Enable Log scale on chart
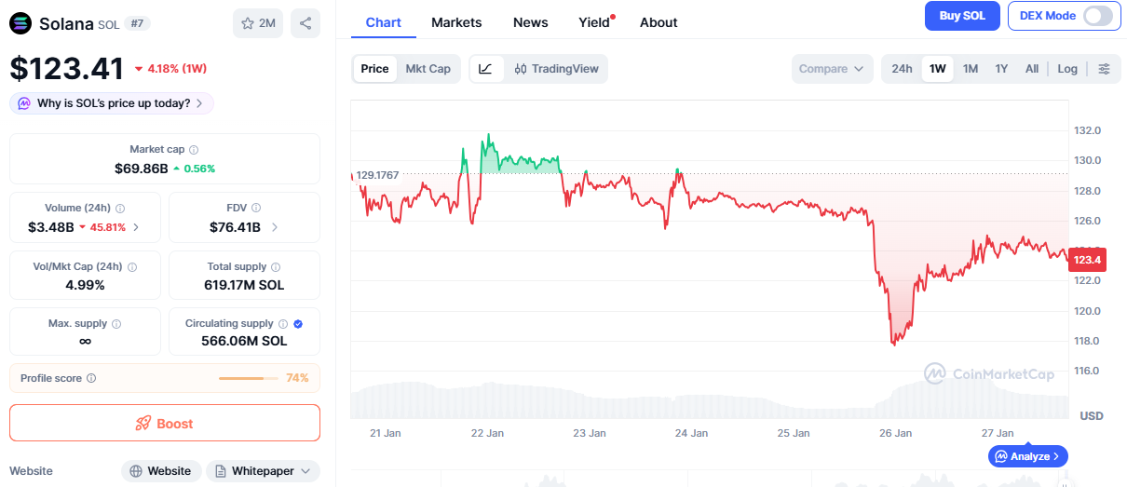The width and height of the screenshot is (1127, 487). pyautogui.click(x=1067, y=69)
